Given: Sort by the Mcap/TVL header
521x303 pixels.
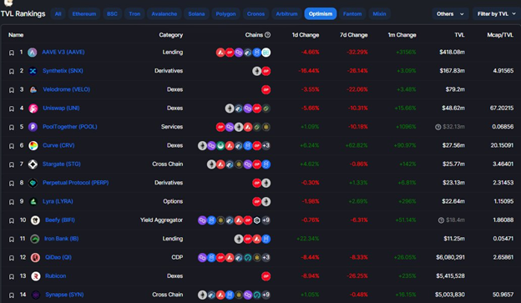Looking at the screenshot, I should pos(500,35).
